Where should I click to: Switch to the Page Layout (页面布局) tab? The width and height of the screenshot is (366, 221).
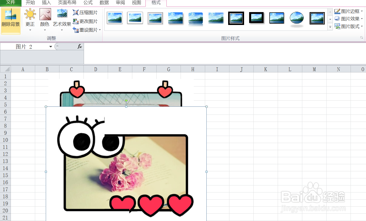pos(67,3)
